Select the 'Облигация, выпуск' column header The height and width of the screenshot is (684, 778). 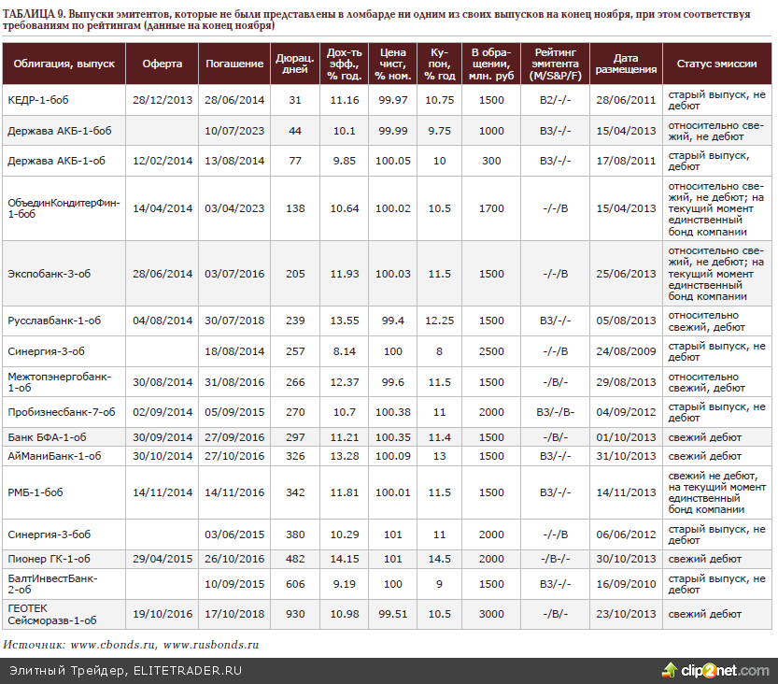(x=64, y=64)
